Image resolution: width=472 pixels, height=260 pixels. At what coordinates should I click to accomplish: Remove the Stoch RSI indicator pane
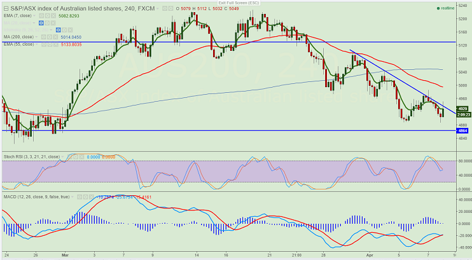[x=82, y=157]
